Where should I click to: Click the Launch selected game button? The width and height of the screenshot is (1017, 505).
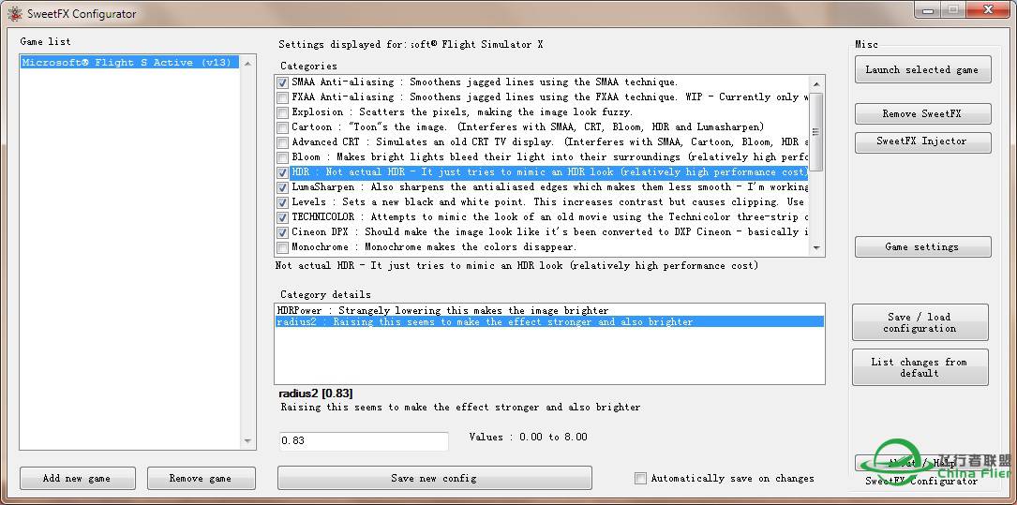[921, 69]
